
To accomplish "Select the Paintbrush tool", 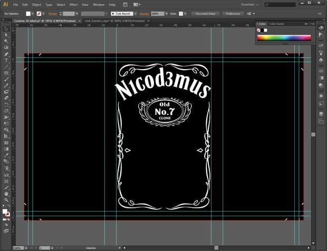I will click(x=6, y=80).
